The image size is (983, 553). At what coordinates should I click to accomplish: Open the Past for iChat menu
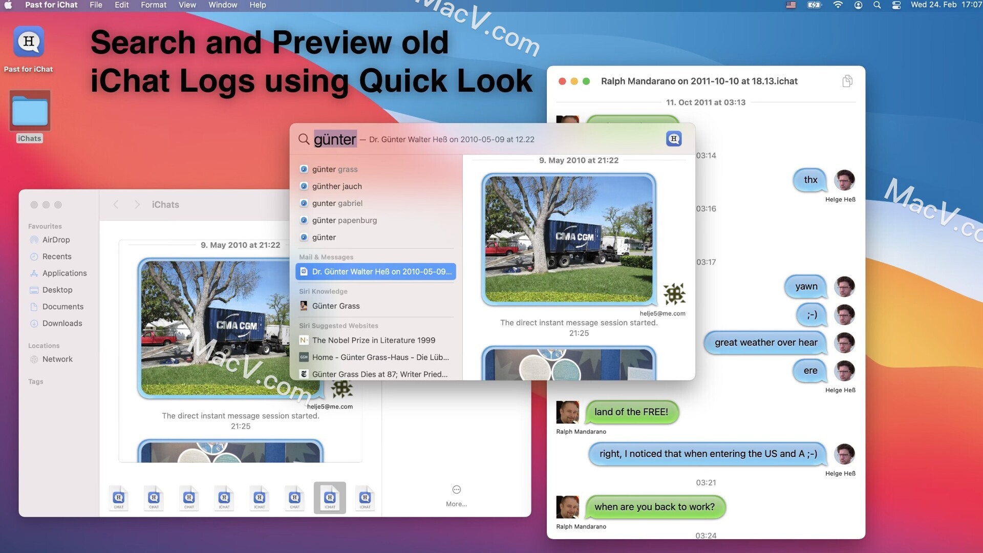(x=51, y=5)
